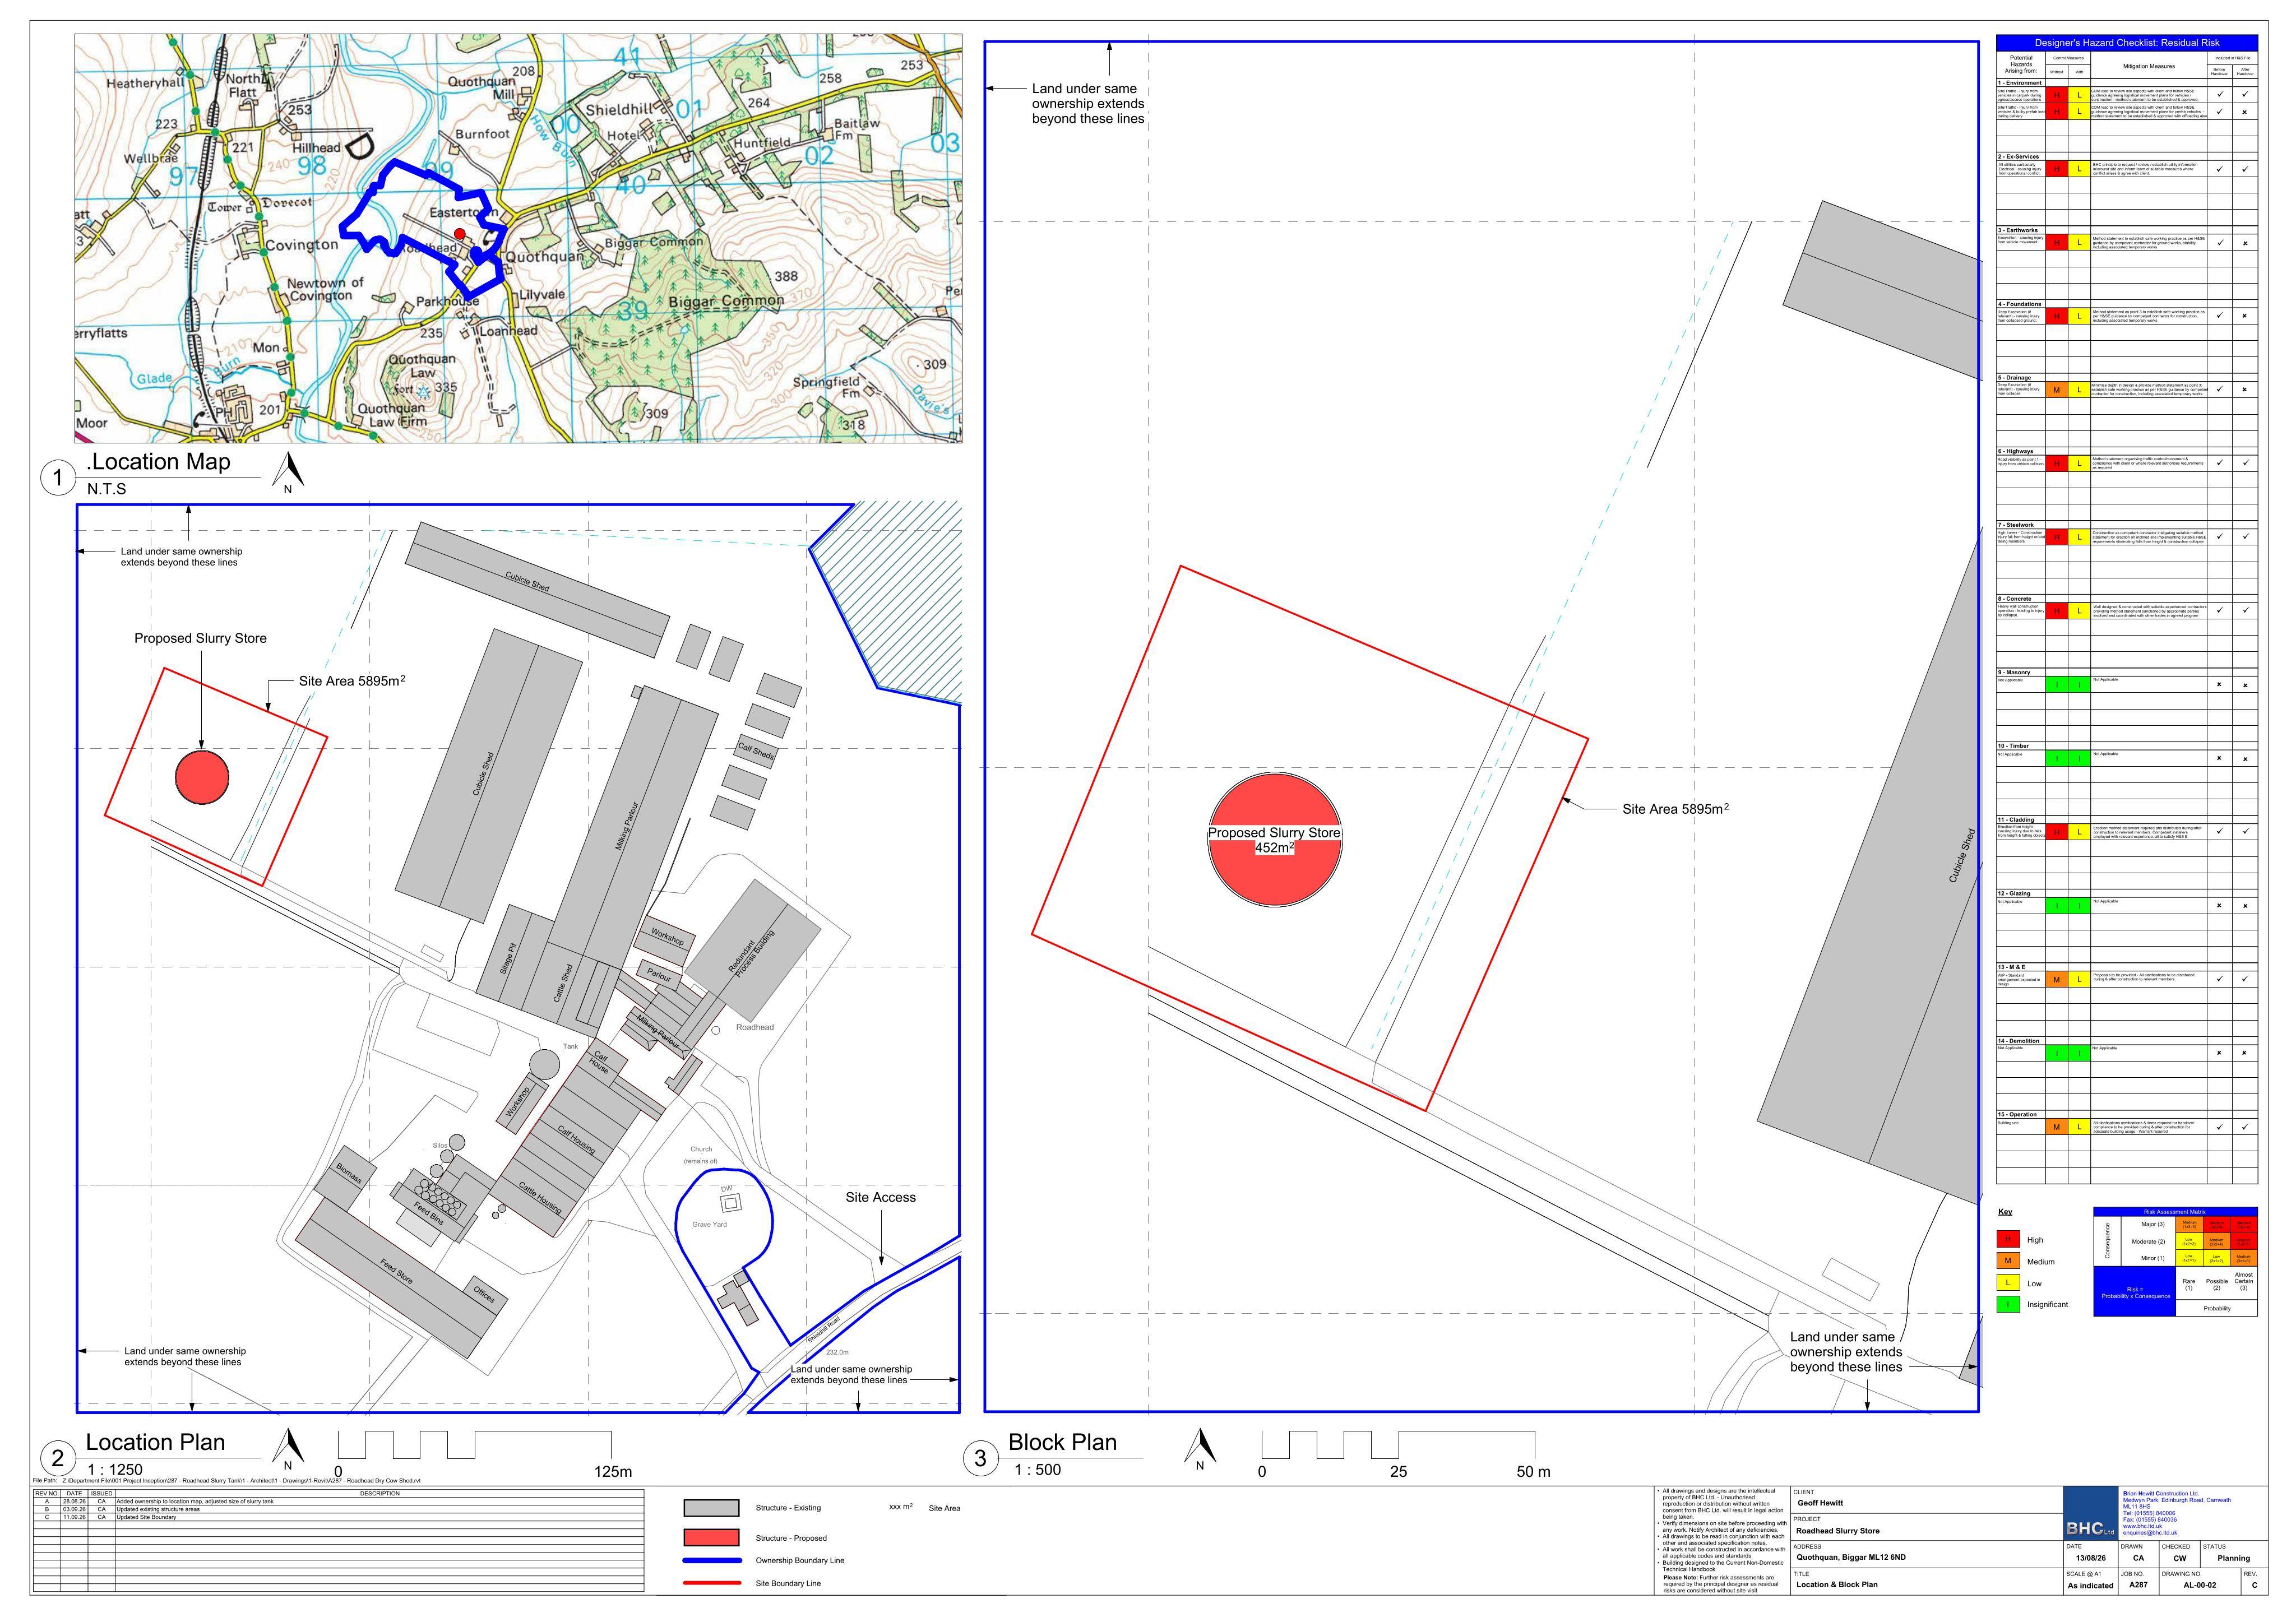Screen dimensions: 2296x1622
Task: Click the red Structure - Proposed legend swatch
Action: pos(711,1537)
